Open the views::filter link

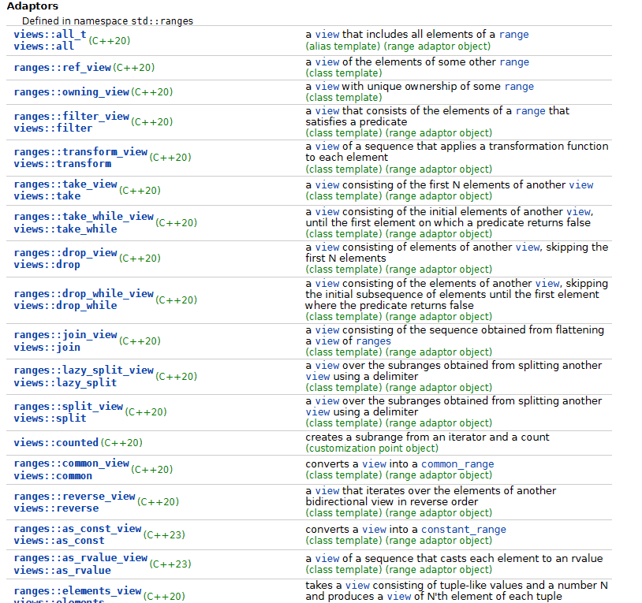pos(53,128)
